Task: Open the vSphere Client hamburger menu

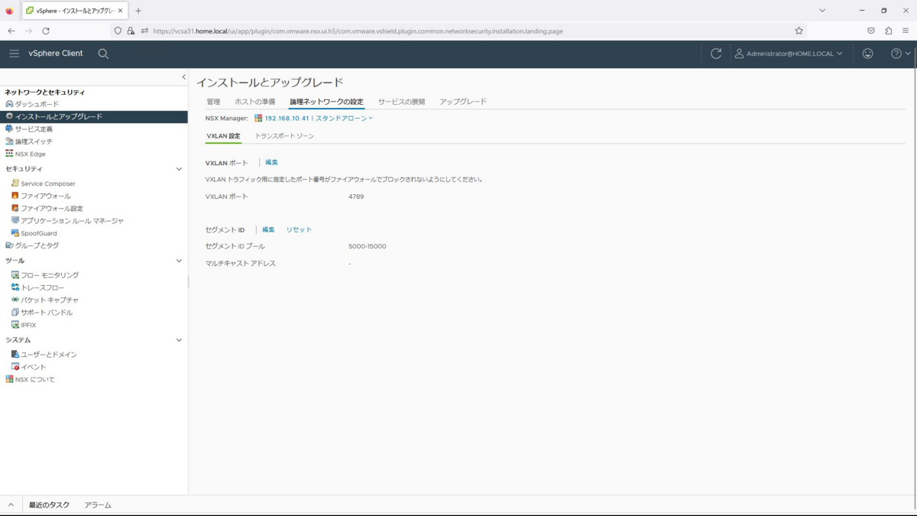Action: (14, 54)
